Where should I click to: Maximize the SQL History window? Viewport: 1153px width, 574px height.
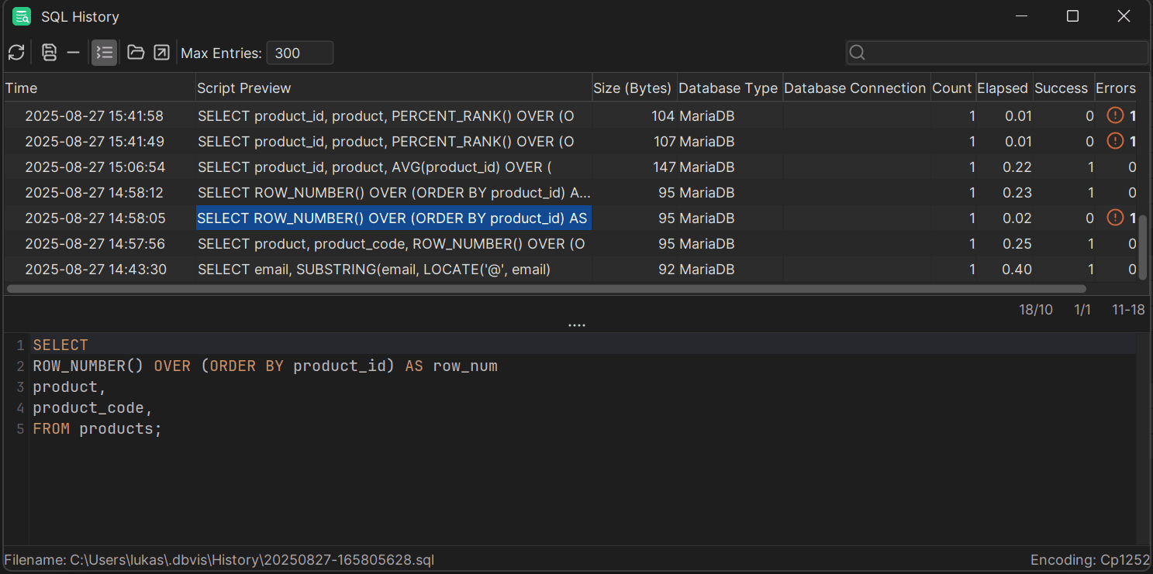[1072, 16]
